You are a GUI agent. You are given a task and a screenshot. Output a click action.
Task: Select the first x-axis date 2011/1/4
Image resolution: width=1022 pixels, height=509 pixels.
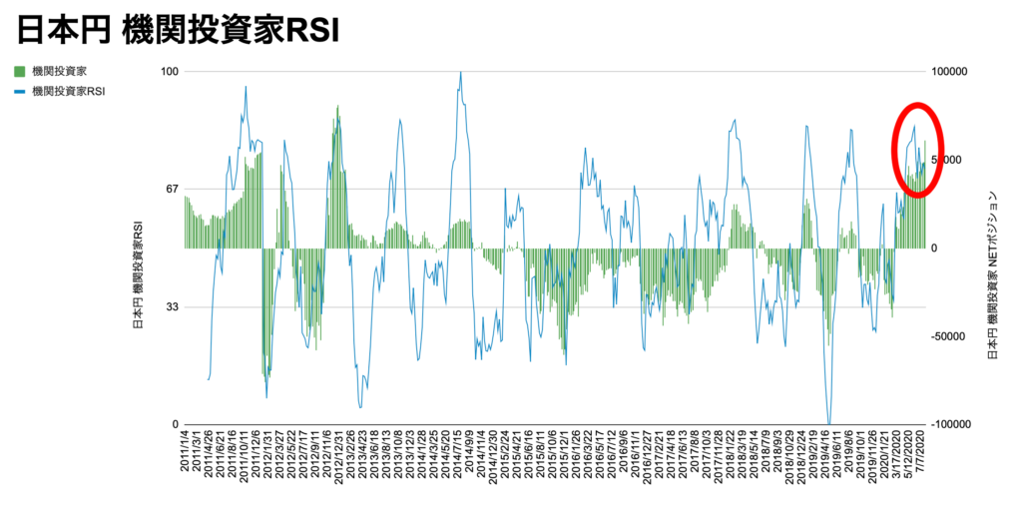click(x=186, y=454)
